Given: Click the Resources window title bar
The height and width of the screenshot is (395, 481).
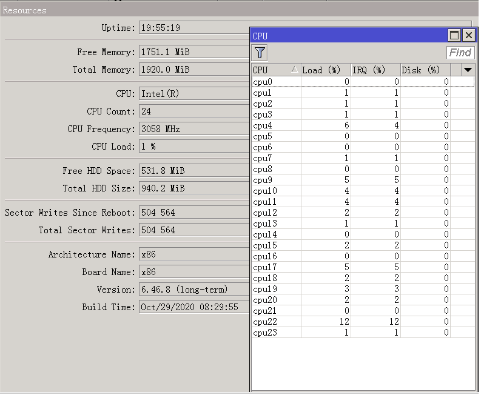Looking at the screenshot, I should [121, 10].
